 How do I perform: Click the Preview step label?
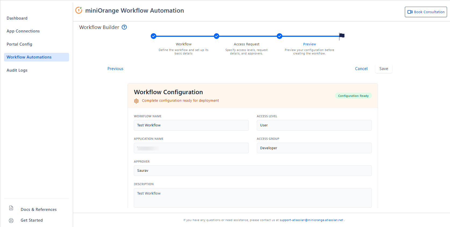[x=309, y=44]
